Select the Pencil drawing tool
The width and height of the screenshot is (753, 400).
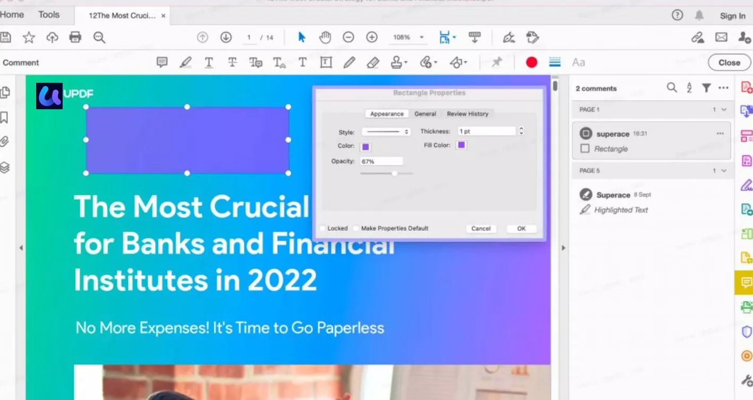point(349,62)
